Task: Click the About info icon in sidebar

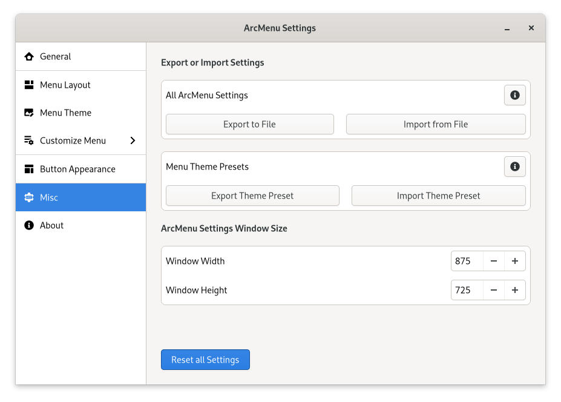Action: coord(29,225)
